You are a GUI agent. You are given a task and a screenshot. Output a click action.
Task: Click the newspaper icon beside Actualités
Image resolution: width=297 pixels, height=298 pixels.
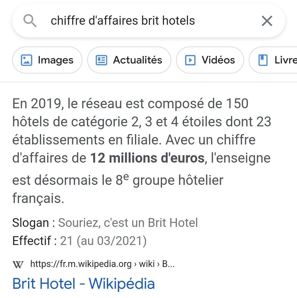pyautogui.click(x=101, y=60)
